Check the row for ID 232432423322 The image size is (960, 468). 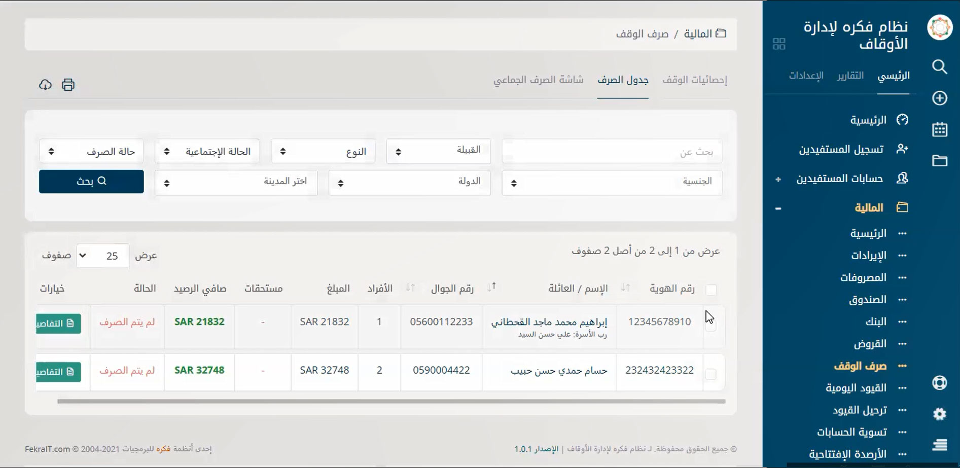click(711, 374)
